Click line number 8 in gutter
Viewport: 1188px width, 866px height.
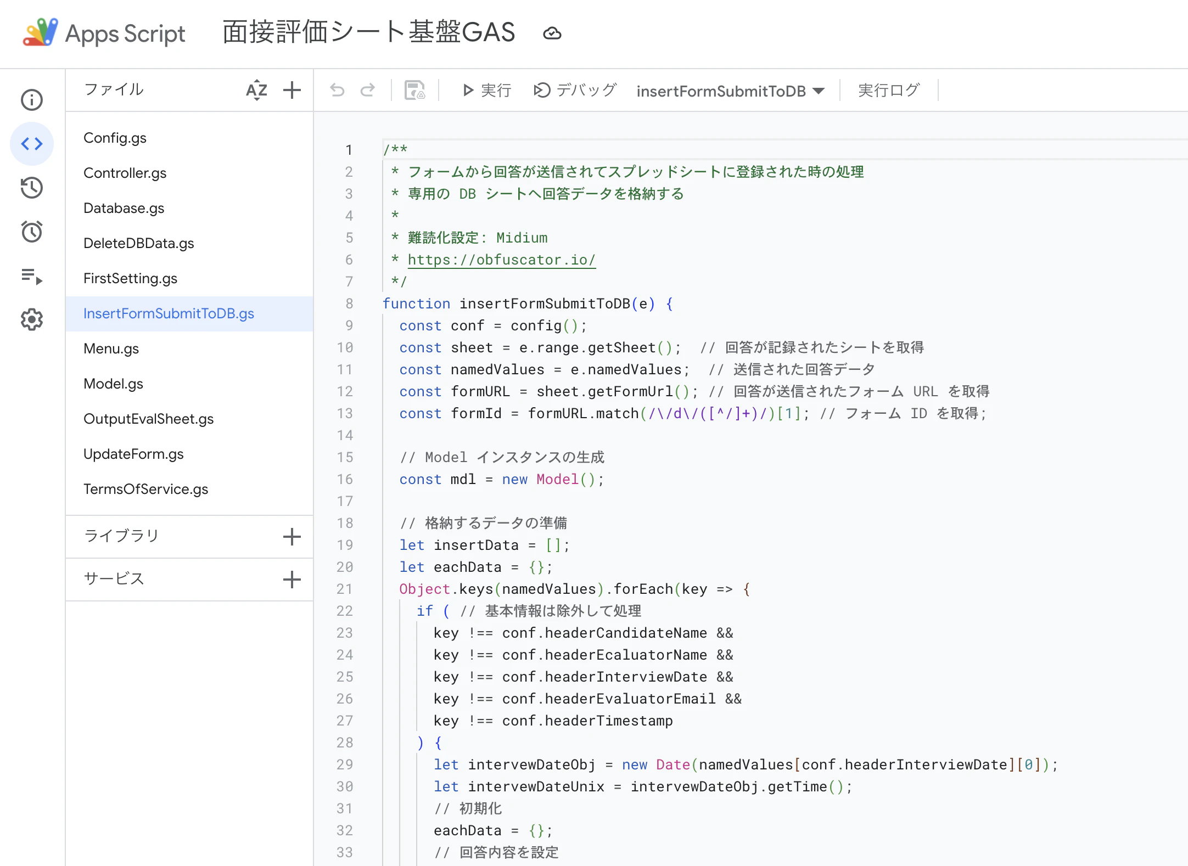click(349, 303)
